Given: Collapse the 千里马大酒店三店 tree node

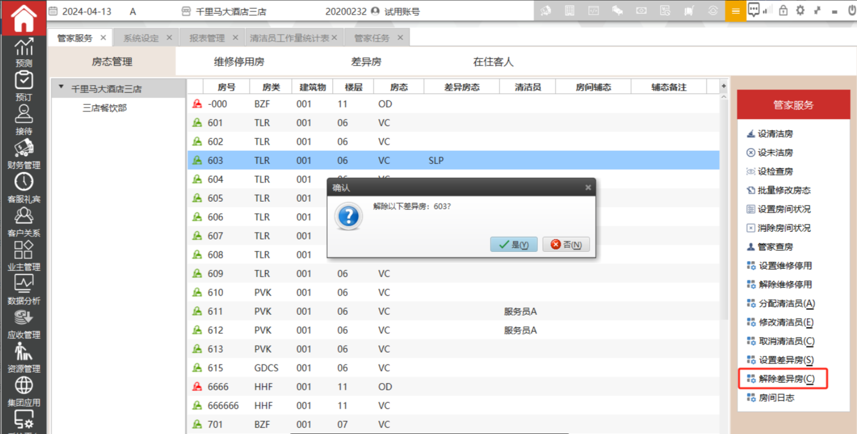Looking at the screenshot, I should [x=61, y=87].
